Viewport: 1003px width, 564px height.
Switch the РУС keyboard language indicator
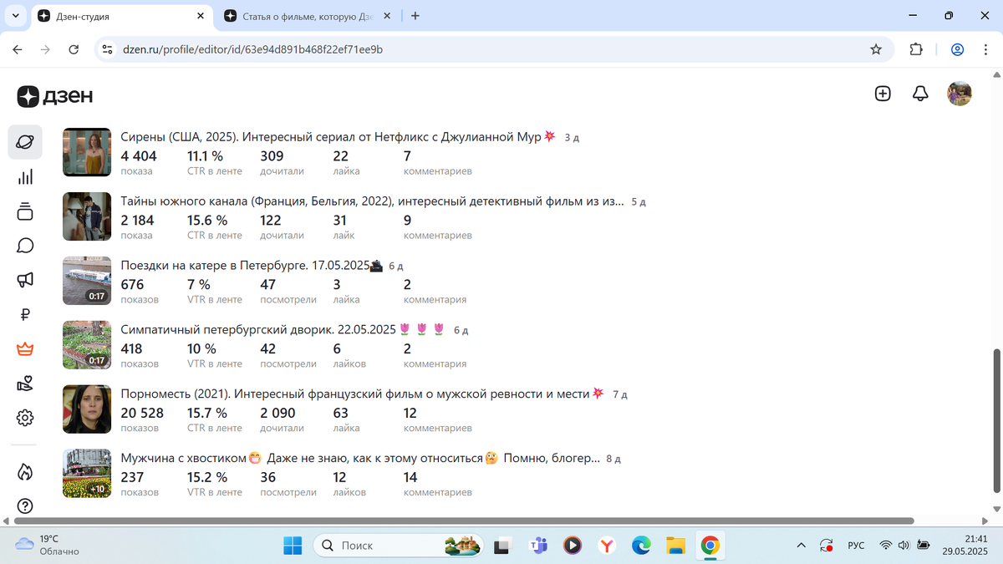tap(856, 546)
